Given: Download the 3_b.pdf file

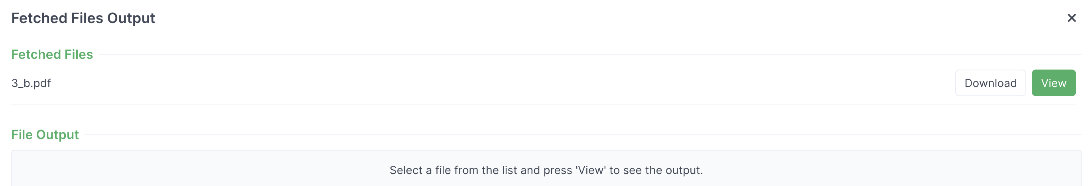Looking at the screenshot, I should pos(990,83).
